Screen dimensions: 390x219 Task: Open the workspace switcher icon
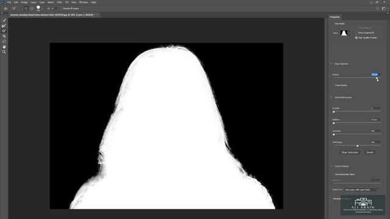pyautogui.click(x=383, y=9)
